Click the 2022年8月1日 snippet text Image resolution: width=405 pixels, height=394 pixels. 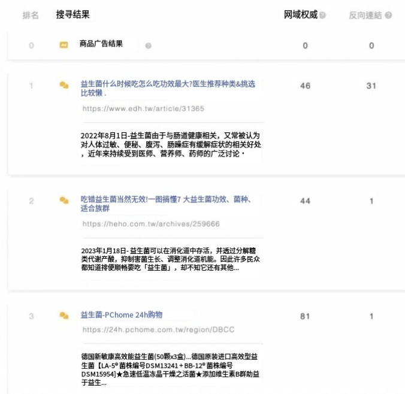(x=171, y=144)
